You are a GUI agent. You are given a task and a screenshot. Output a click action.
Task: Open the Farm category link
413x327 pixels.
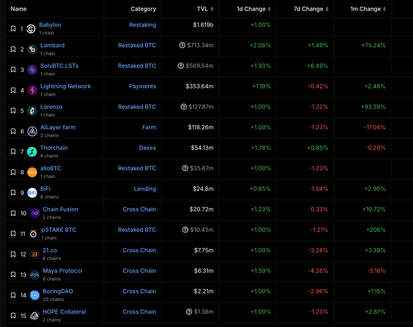pos(149,127)
